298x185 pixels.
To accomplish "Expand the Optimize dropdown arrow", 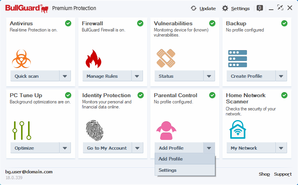I will click(65, 148).
